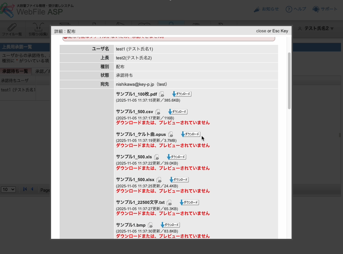Open サポート support link
The width and height of the screenshot is (343, 254).
click(325, 9)
